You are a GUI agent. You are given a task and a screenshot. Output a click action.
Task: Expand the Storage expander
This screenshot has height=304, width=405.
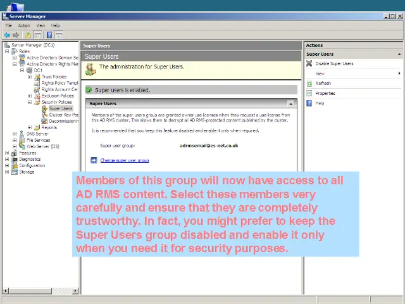click(x=7, y=172)
